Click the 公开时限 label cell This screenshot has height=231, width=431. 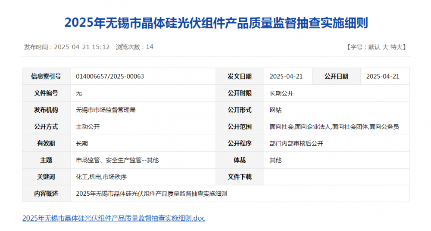240,93
